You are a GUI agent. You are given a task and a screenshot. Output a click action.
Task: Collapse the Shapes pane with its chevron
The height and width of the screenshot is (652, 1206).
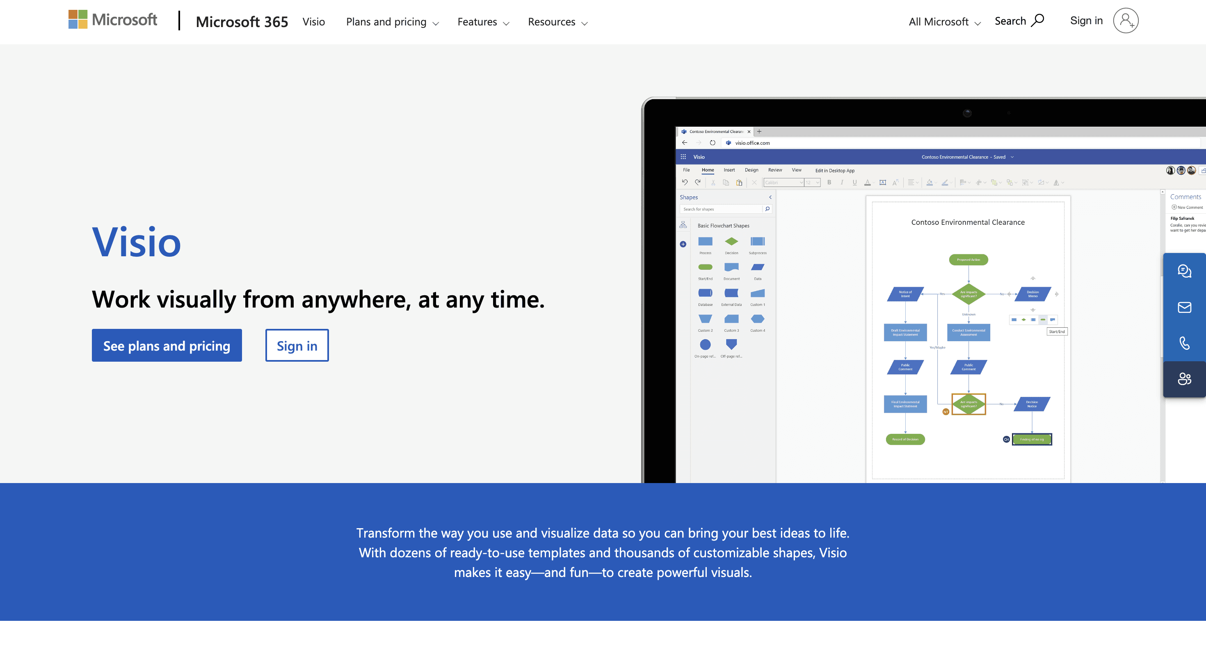770,198
